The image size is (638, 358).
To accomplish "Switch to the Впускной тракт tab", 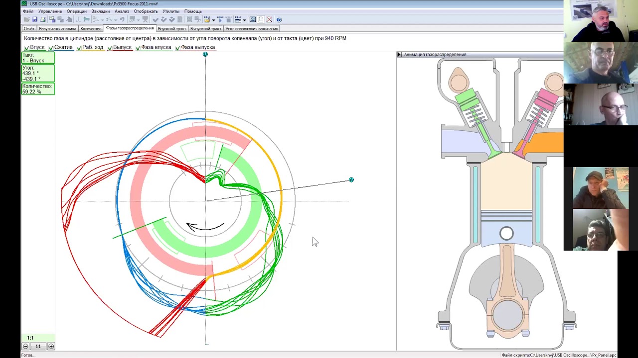I will [x=172, y=29].
